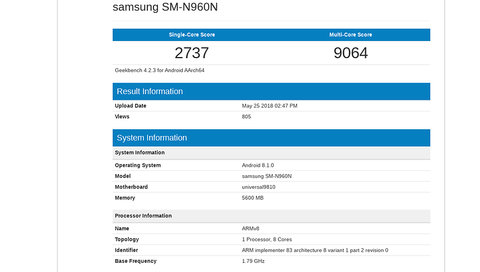Select the Model value 'samsung SM-N960N'

click(266, 176)
